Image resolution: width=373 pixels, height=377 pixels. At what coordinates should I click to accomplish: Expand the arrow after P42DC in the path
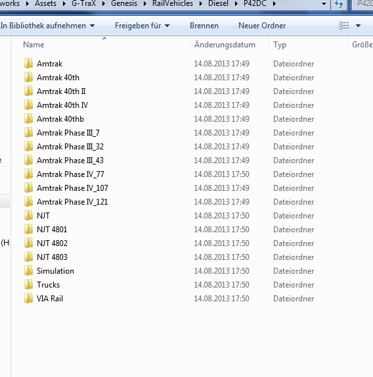pos(274,3)
